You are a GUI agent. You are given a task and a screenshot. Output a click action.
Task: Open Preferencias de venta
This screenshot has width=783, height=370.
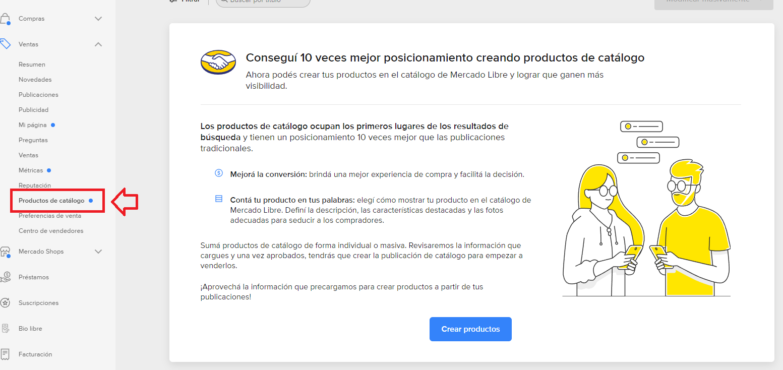click(x=50, y=216)
